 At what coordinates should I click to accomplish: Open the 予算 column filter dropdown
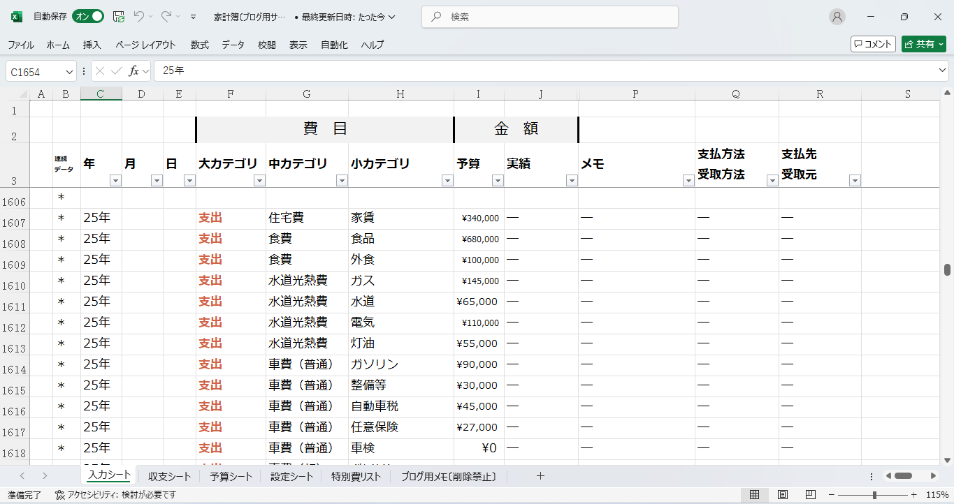click(497, 181)
